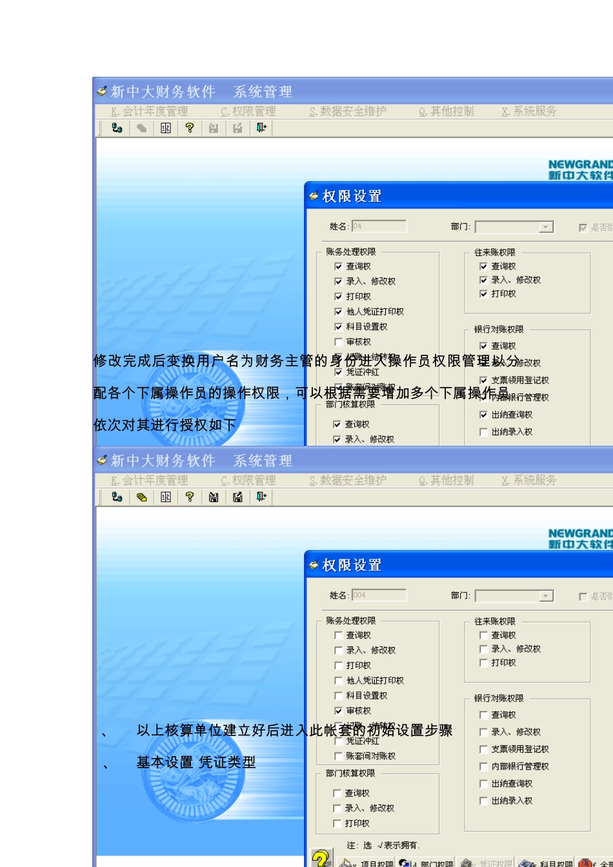This screenshot has height=867, width=613.
Task: Enable 打印权 under 部门核算权限 for user 004
Action: tap(337, 824)
